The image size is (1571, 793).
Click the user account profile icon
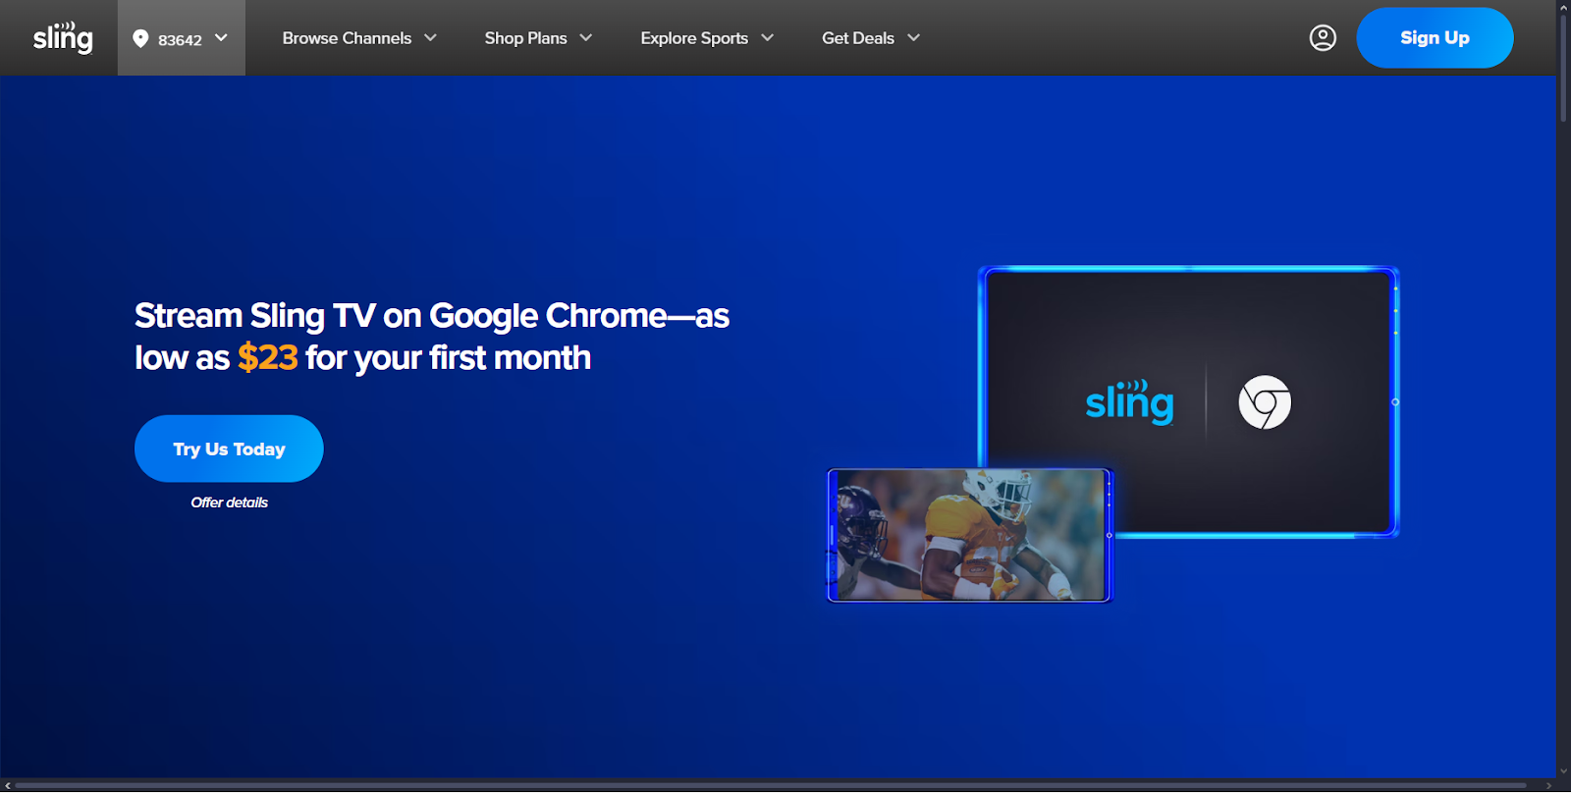pos(1323,38)
